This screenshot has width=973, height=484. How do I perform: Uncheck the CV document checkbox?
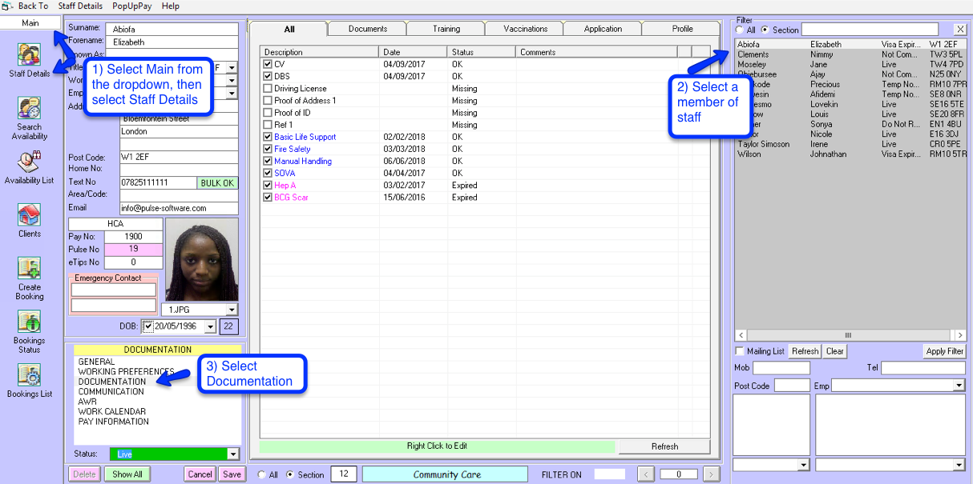point(268,64)
